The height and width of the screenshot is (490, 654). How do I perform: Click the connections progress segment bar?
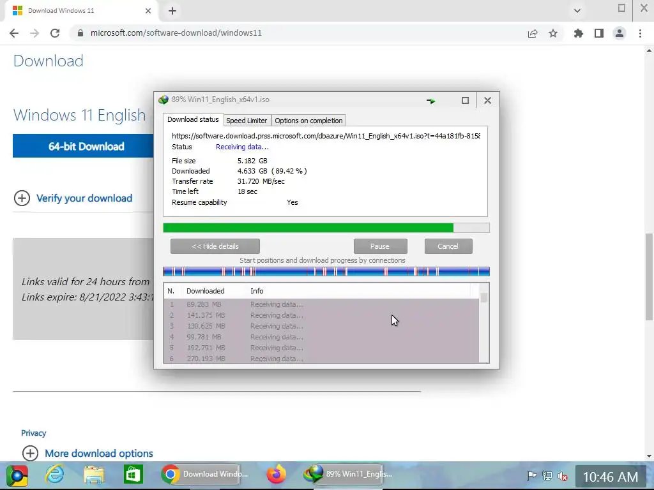pyautogui.click(x=326, y=272)
